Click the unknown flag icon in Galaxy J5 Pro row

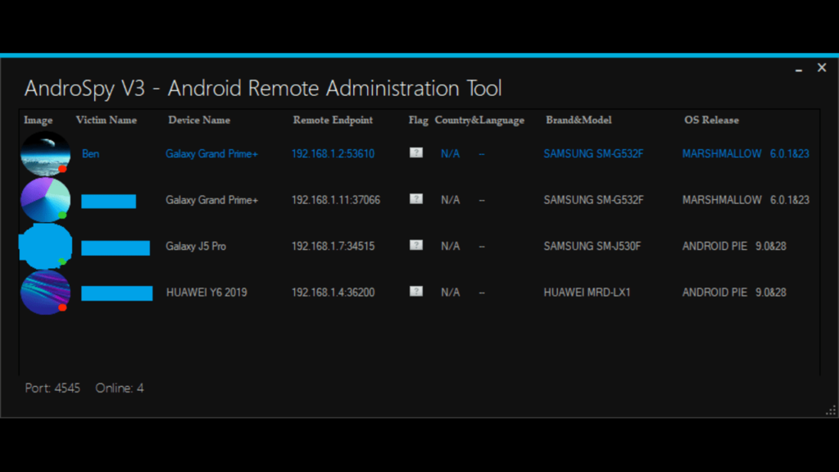(x=415, y=245)
